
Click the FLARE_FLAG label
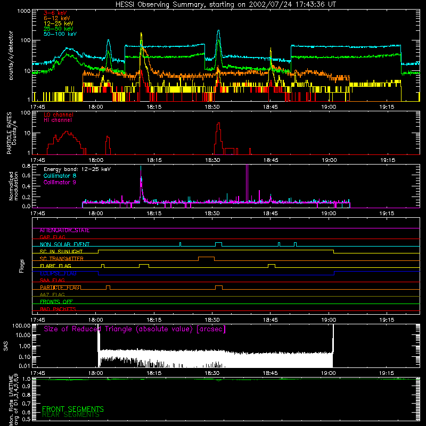[55, 266]
